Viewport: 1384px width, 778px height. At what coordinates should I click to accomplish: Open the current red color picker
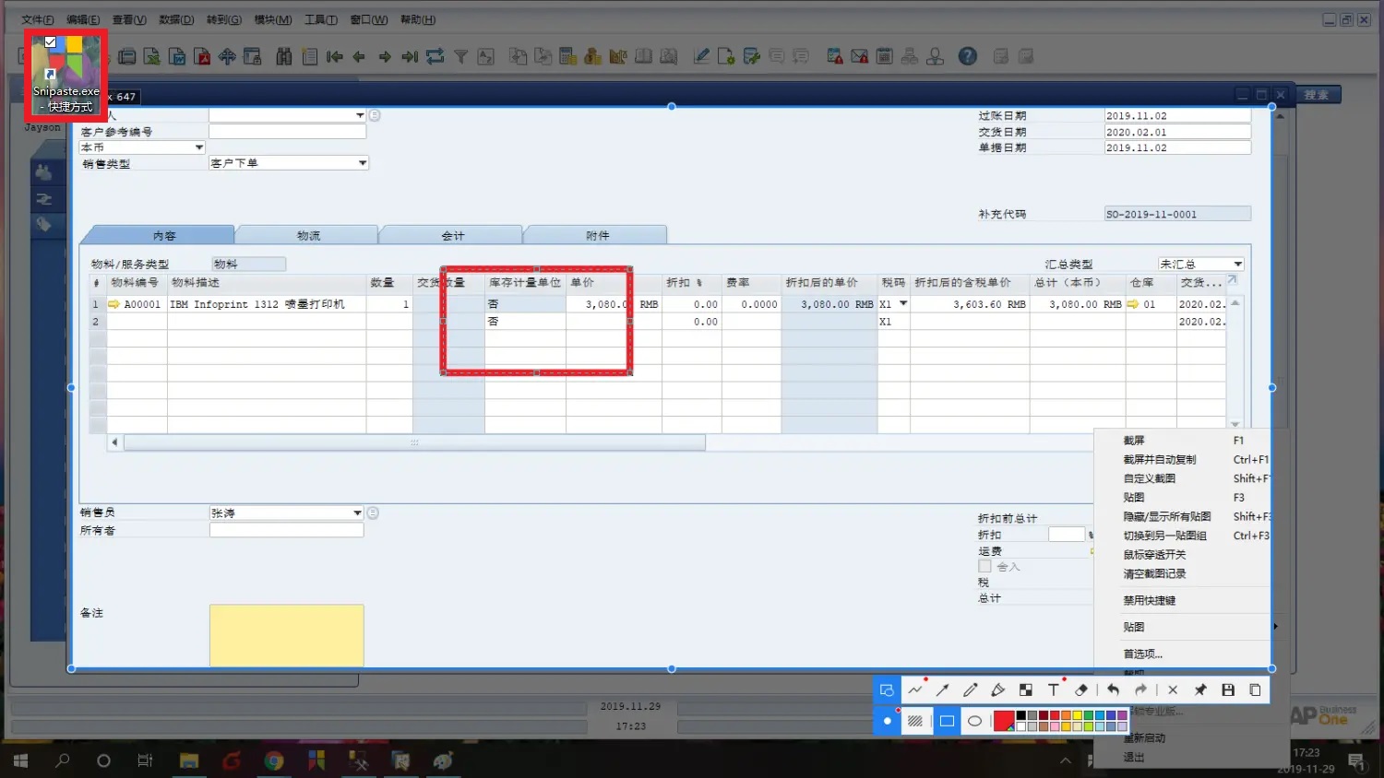coord(1004,721)
